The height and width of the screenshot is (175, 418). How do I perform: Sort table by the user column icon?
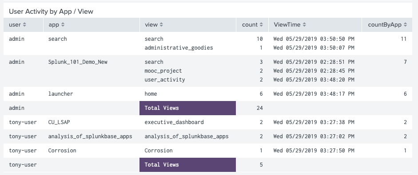(x=24, y=25)
